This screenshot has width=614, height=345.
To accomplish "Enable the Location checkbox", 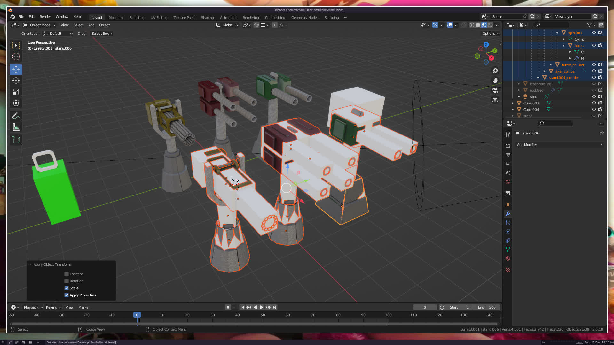I will (67, 274).
